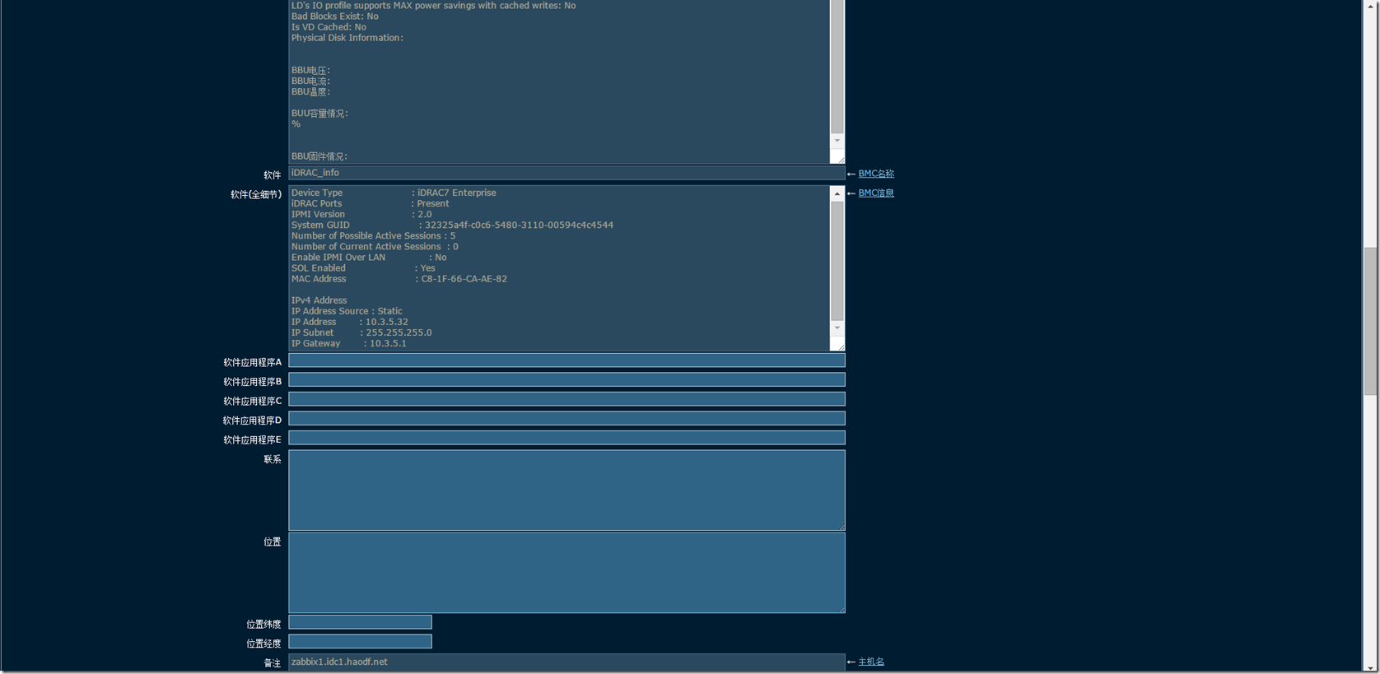Image resolution: width=1380 pixels, height=674 pixels.
Task: Open the 主机名 link
Action: (871, 662)
